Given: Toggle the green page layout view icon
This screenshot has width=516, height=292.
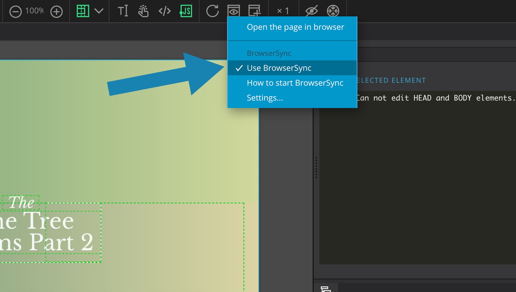Looking at the screenshot, I should 83,11.
